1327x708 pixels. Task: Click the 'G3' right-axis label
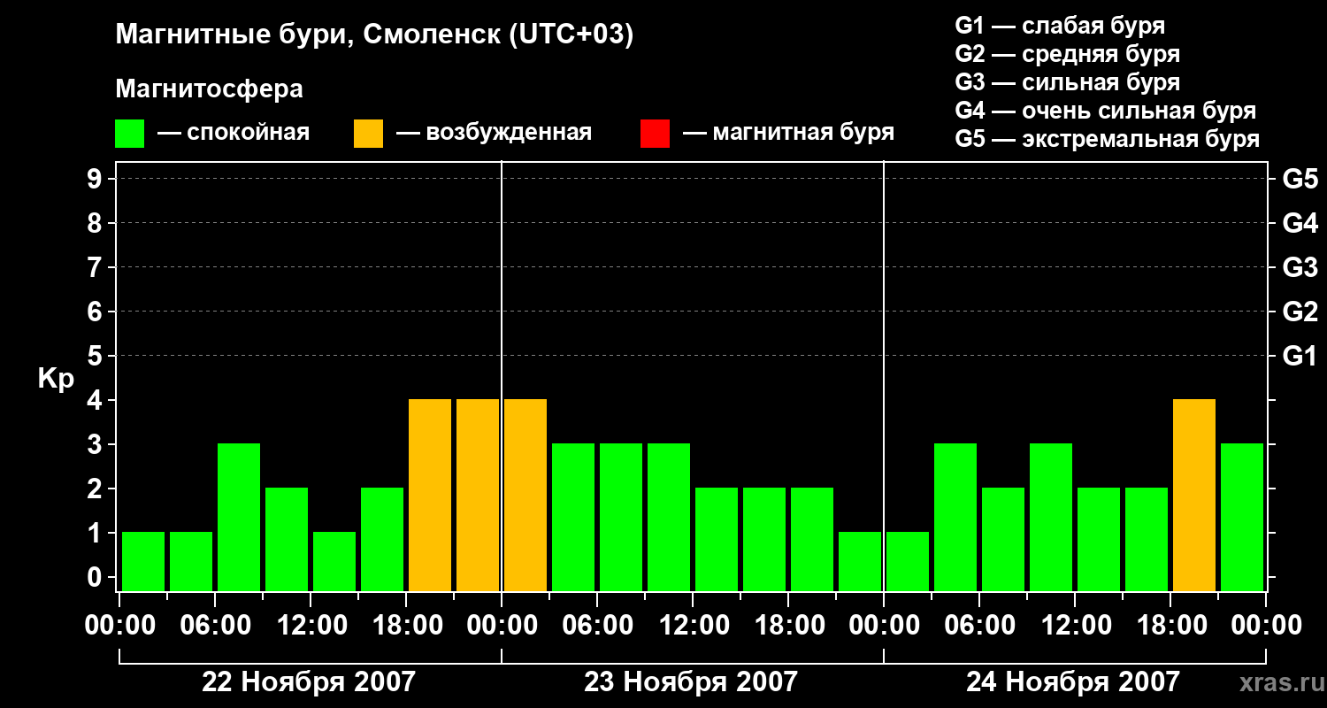(1300, 267)
